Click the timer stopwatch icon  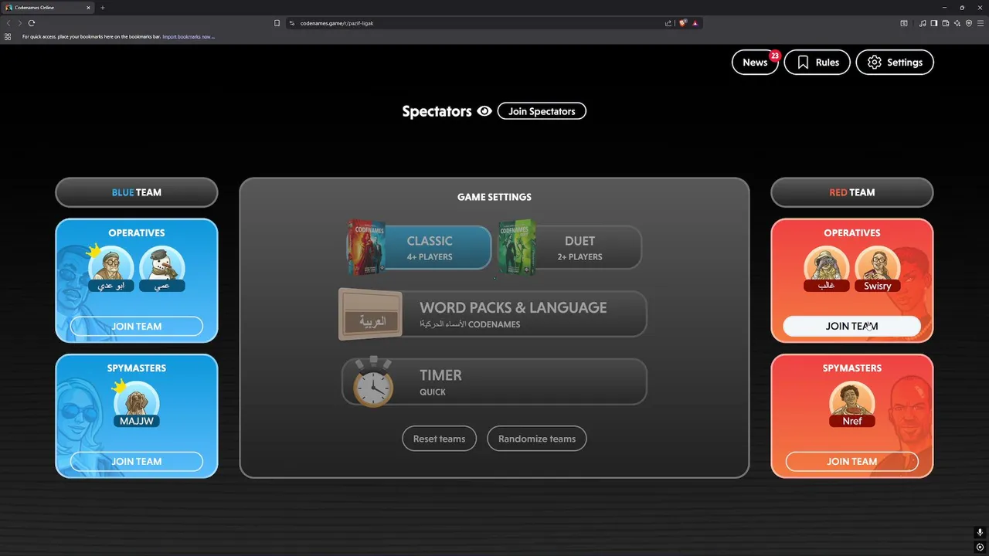click(x=373, y=381)
